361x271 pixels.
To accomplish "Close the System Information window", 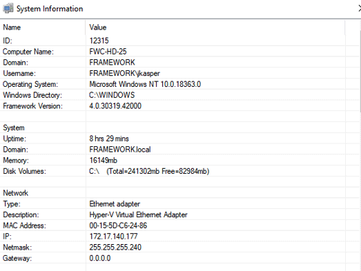I will [360, 9].
